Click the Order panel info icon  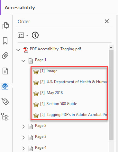point(35,35)
